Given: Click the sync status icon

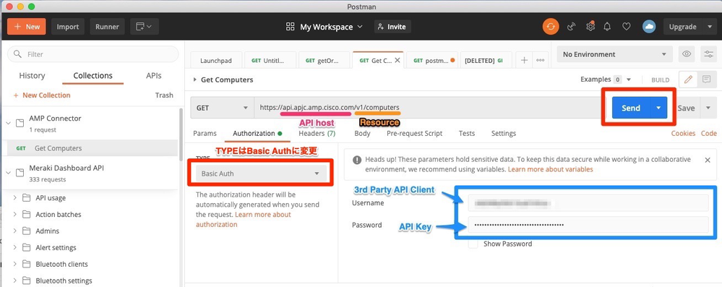Looking at the screenshot, I should pyautogui.click(x=551, y=27).
